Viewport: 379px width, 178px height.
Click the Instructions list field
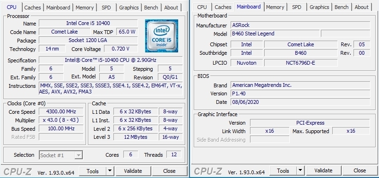point(111,88)
